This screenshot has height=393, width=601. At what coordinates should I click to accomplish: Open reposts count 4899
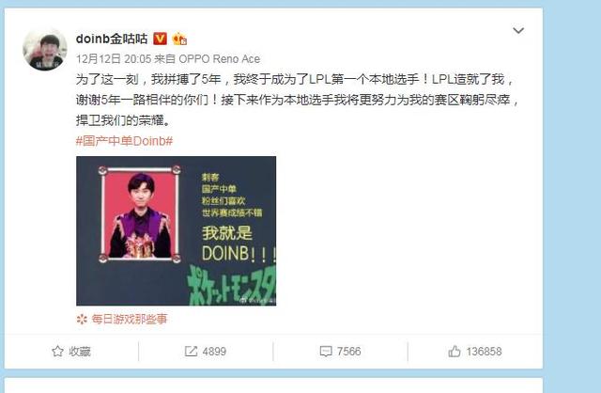pos(214,352)
